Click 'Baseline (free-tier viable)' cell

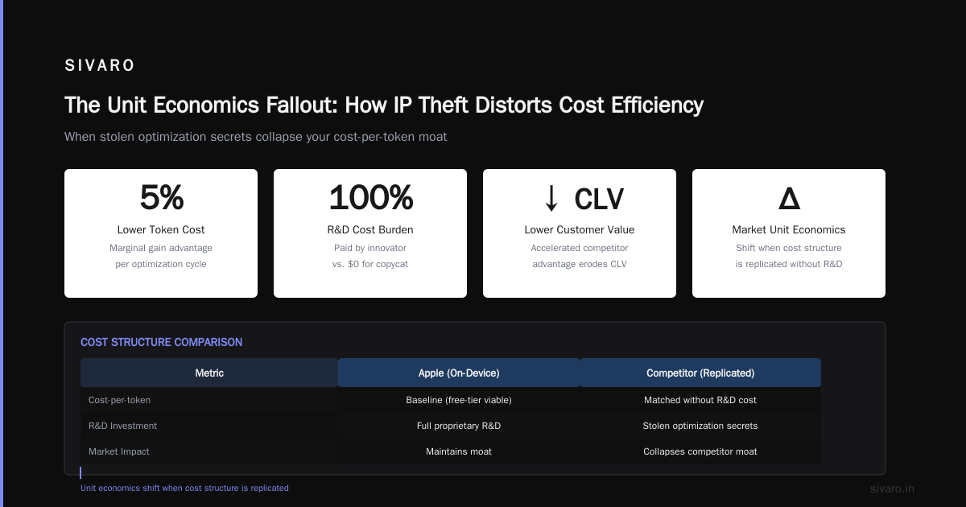[459, 400]
